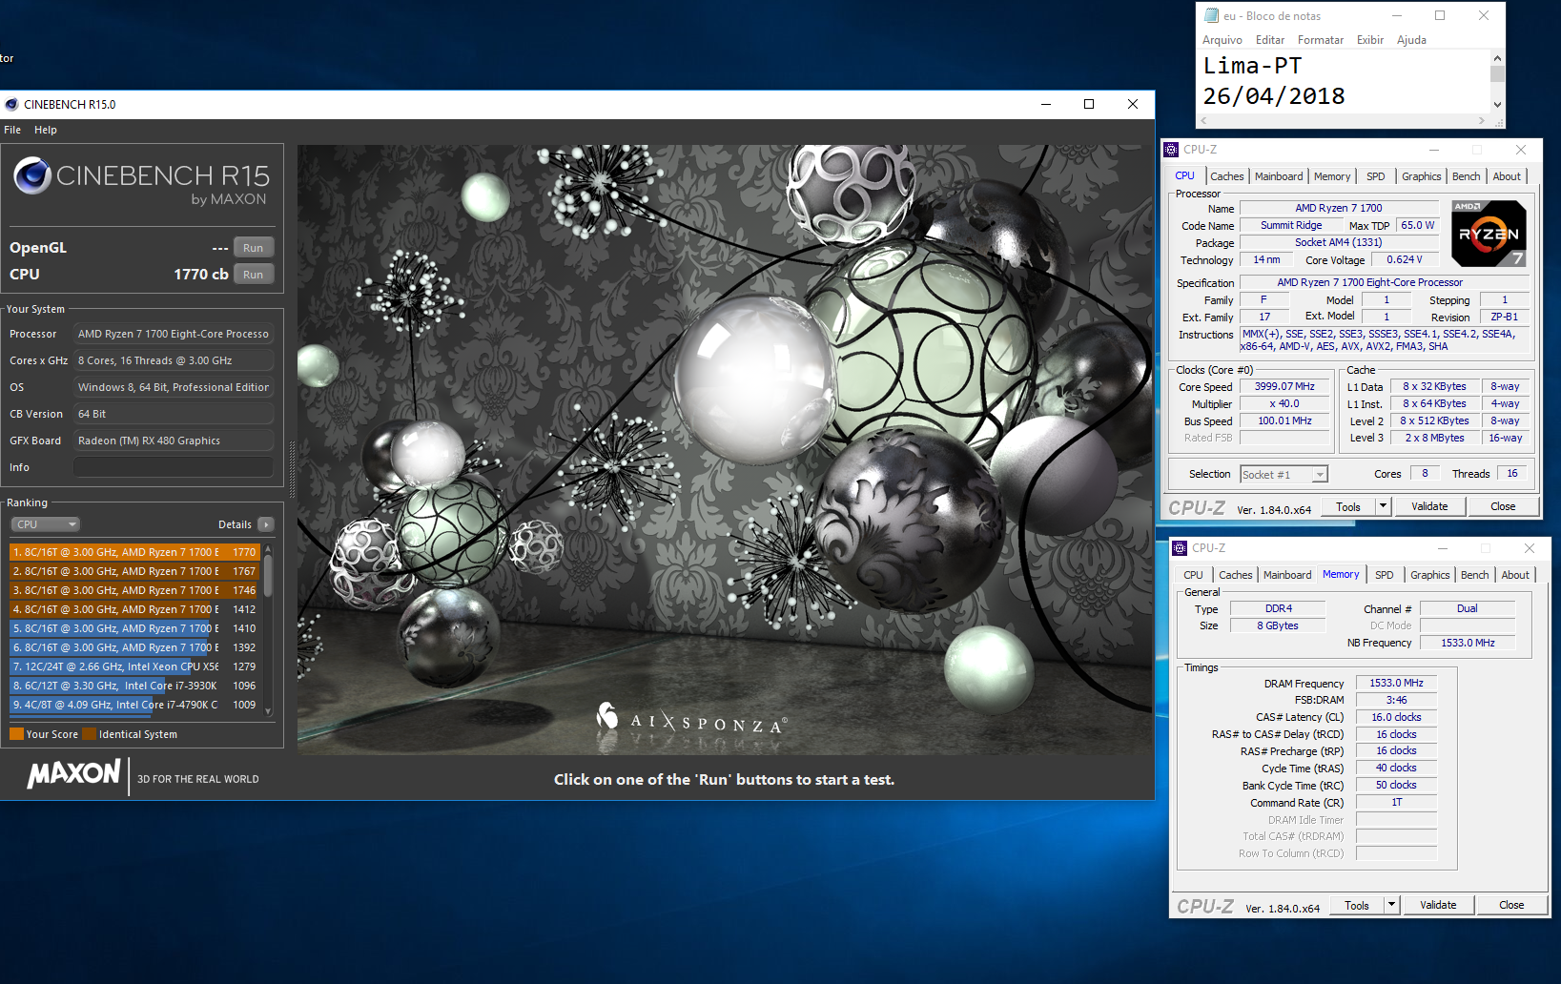Image resolution: width=1561 pixels, height=984 pixels.
Task: Open Arquivo menu in Notepad
Action: pyautogui.click(x=1222, y=40)
